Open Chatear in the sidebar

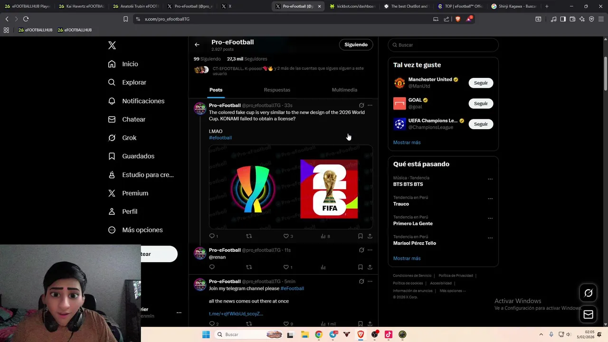126,119
